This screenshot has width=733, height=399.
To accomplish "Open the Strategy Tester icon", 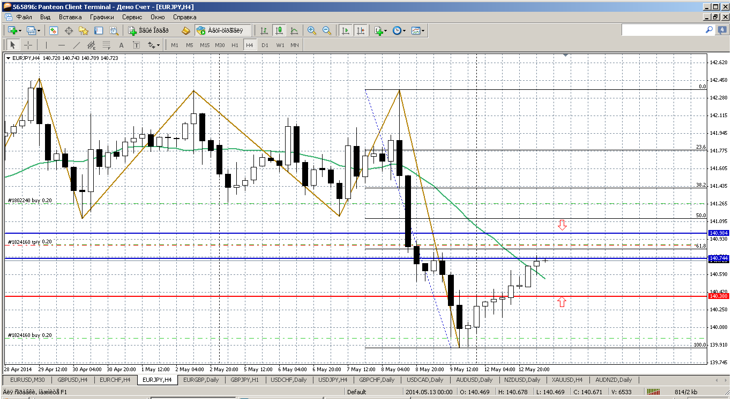I will click(114, 31).
